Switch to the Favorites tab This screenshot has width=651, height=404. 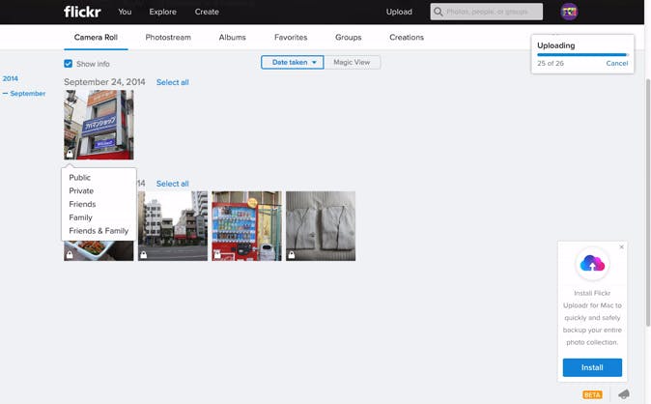291,38
